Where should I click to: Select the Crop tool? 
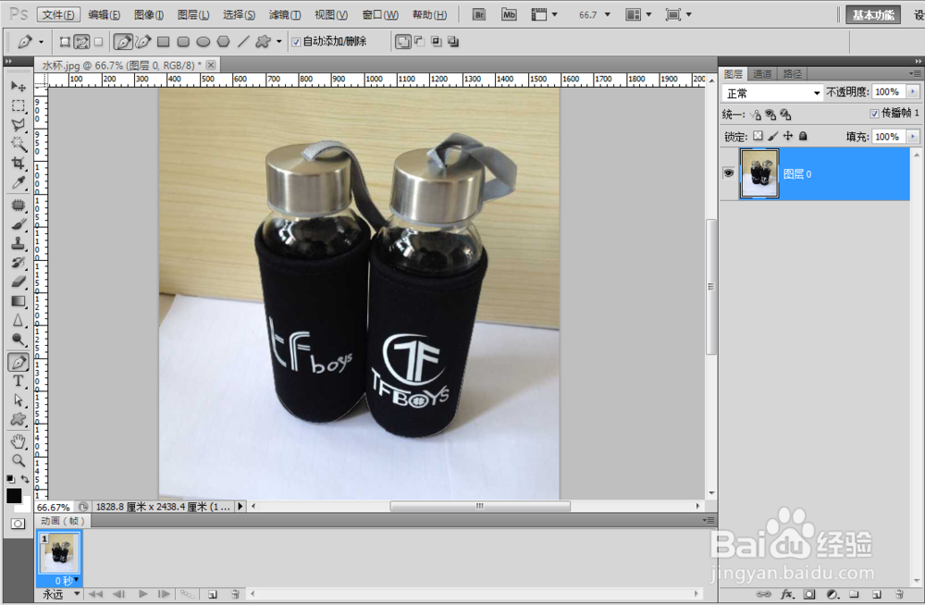[18, 164]
